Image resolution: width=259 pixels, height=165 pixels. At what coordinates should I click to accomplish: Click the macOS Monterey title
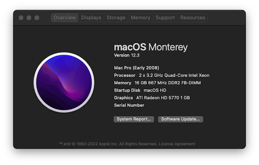pos(151,47)
